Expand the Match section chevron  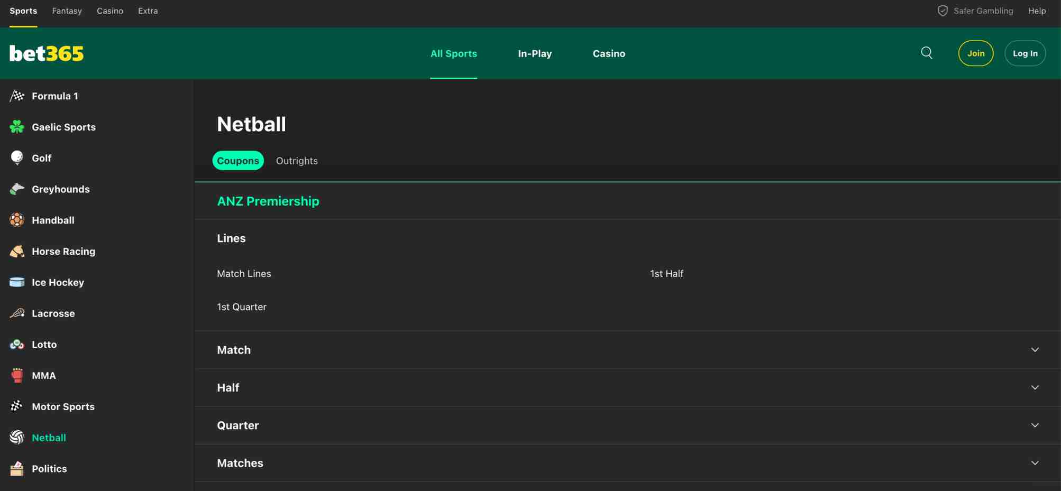point(1035,350)
